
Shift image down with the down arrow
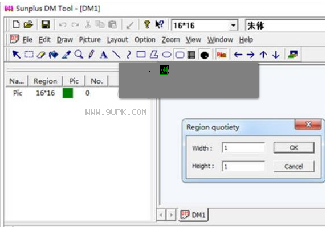276,55
